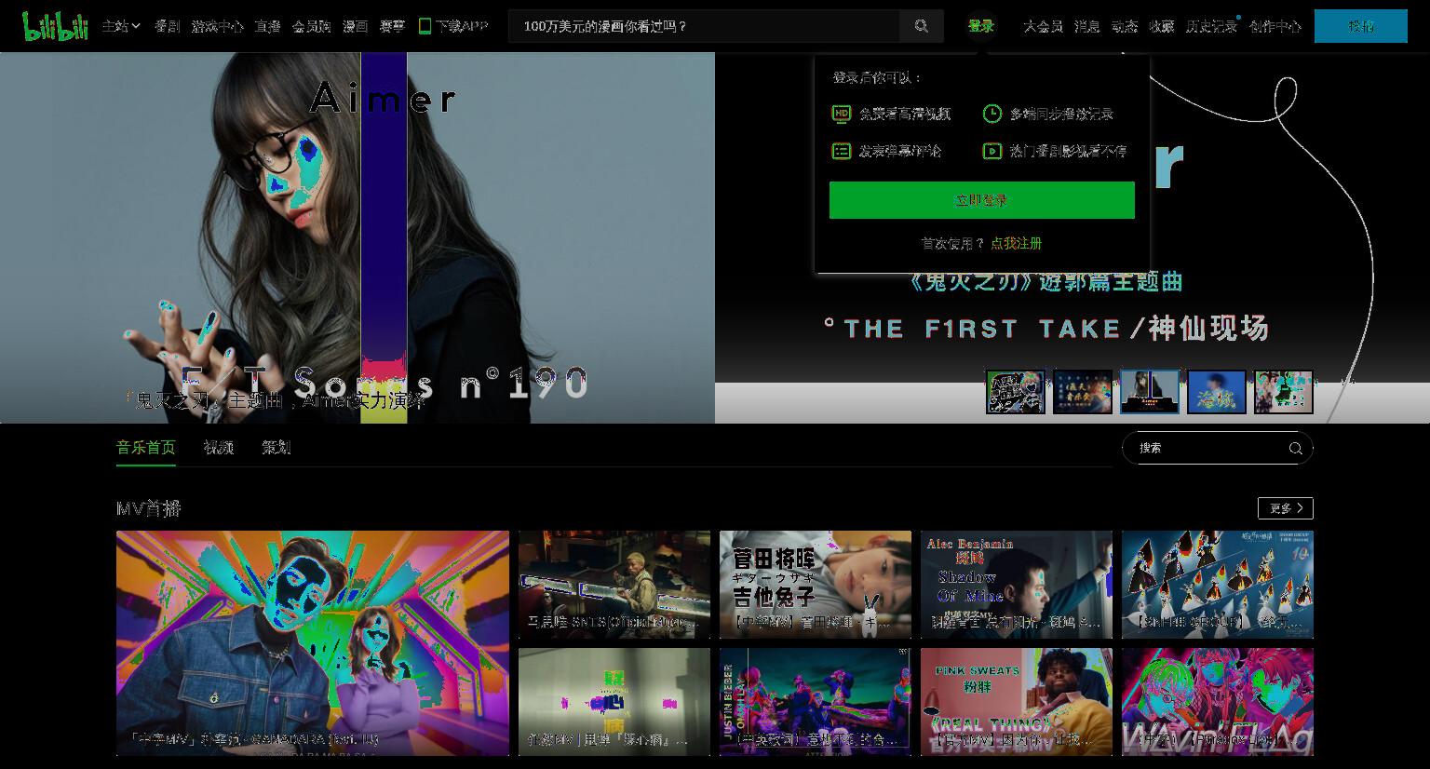Click the magnifier search button in header
Screen dimensions: 1430x769
tap(921, 26)
